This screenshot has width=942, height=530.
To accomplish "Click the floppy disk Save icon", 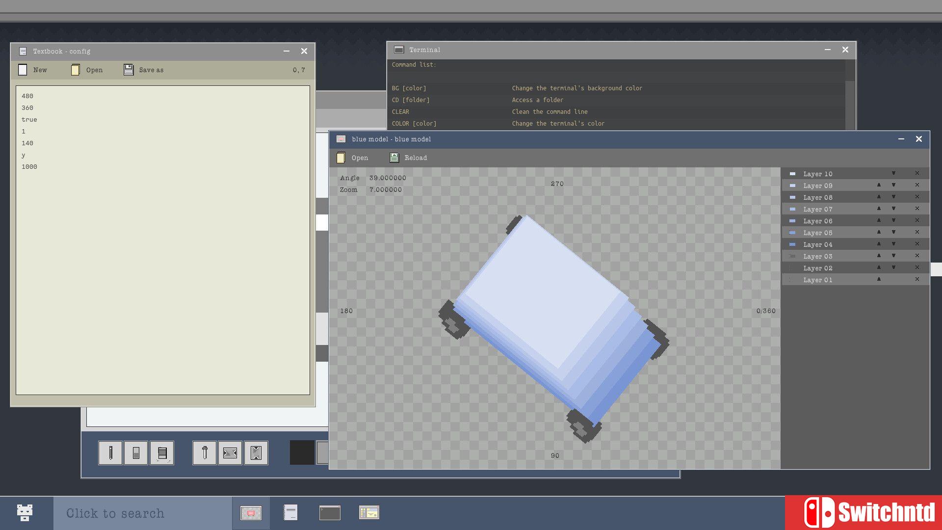I will coord(129,70).
